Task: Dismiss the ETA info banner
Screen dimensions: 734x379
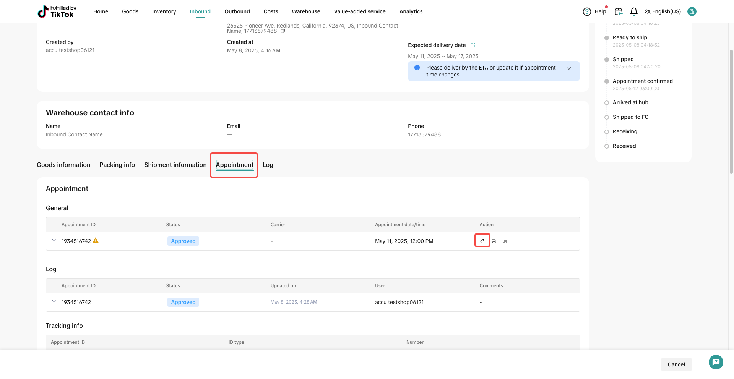Action: click(x=569, y=69)
